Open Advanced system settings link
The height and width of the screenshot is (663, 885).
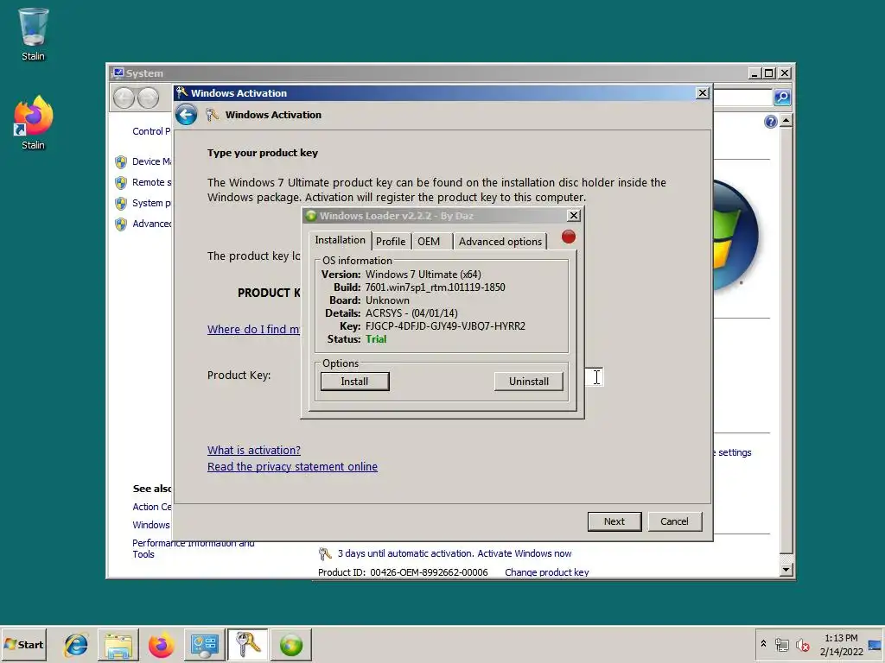point(151,224)
